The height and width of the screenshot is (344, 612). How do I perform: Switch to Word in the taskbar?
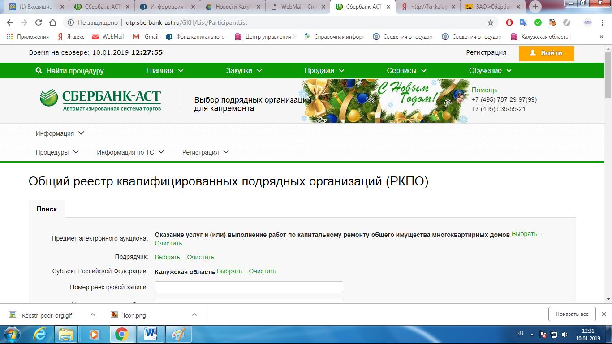pyautogui.click(x=151, y=334)
